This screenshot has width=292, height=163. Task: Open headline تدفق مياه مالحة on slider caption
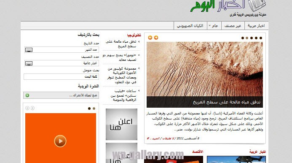[x=227, y=102]
